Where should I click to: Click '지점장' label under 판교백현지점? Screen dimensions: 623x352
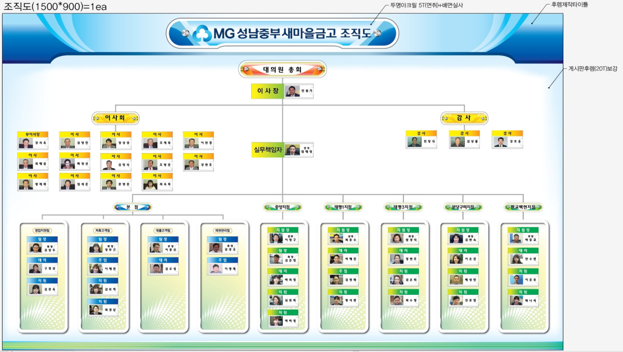[x=523, y=230]
